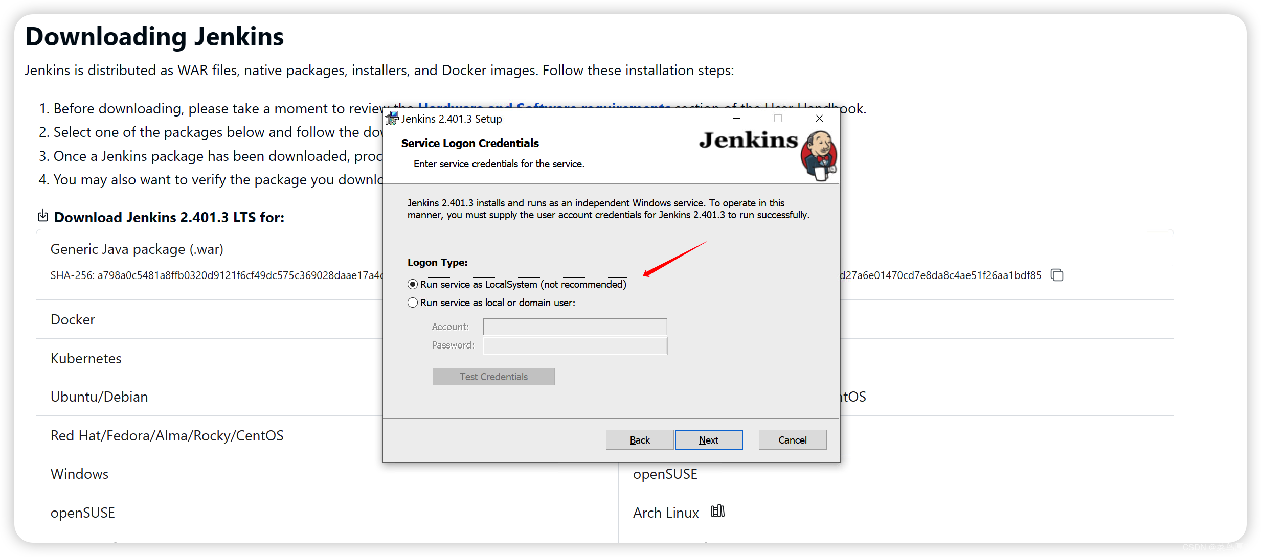
Task: Click the SHA-256 hash text of the war package
Action: (x=216, y=275)
